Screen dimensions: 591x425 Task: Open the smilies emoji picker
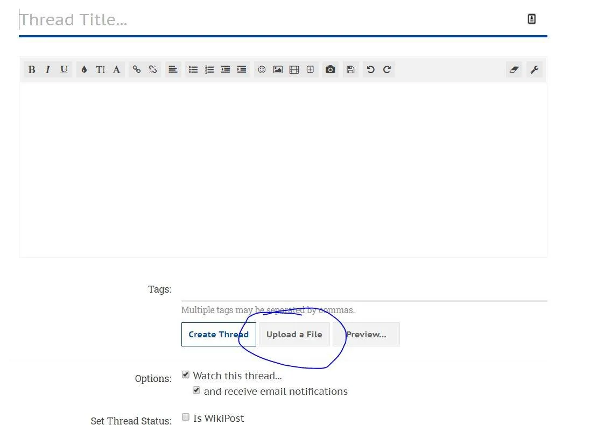point(262,70)
